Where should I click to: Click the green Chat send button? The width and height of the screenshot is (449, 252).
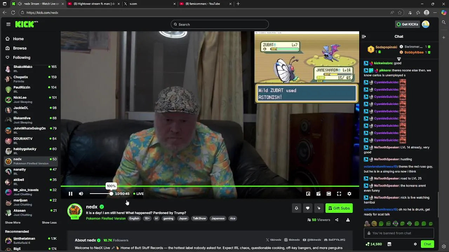click(x=427, y=244)
